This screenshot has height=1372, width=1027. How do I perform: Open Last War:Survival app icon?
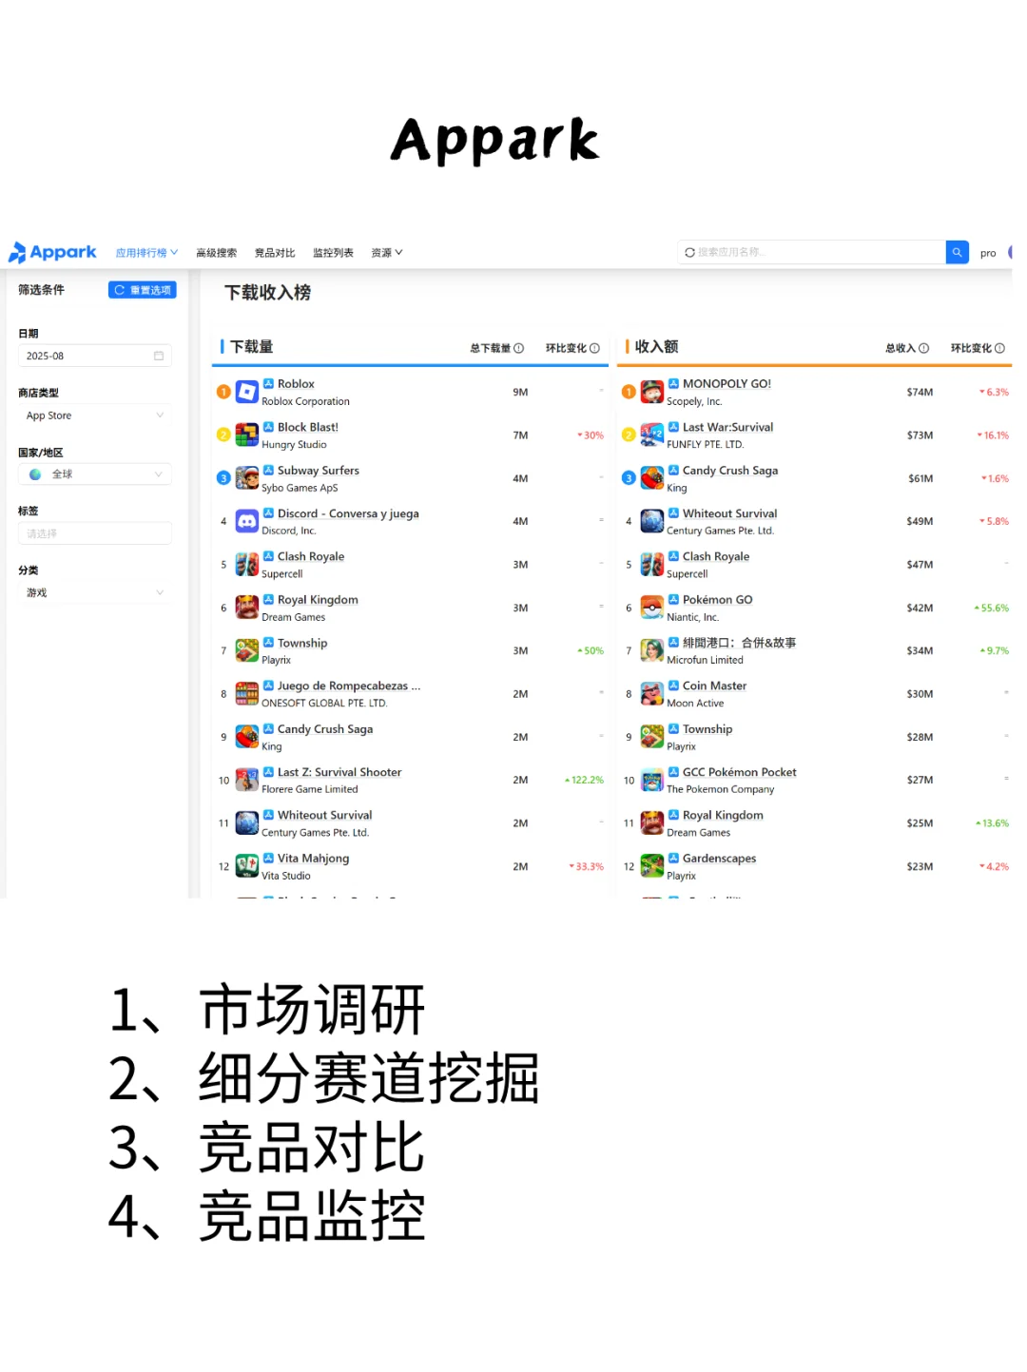652,435
